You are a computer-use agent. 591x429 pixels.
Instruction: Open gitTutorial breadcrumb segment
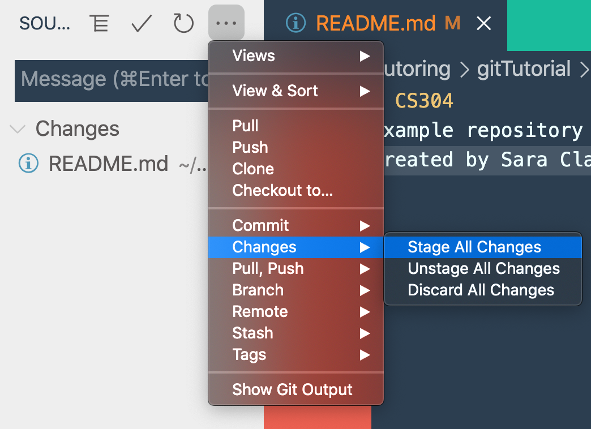[x=524, y=69]
